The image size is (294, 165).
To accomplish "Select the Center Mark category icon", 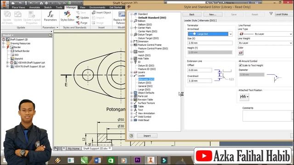I will (136, 27).
